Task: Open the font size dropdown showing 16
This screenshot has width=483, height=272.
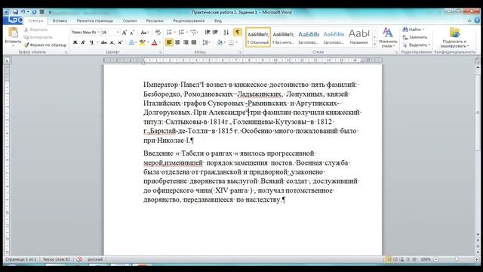Action: (x=118, y=32)
